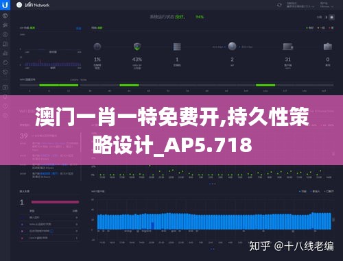The image size is (343, 261).
Task: Click the middle green channel utilization segment
Action: click(x=129, y=85)
